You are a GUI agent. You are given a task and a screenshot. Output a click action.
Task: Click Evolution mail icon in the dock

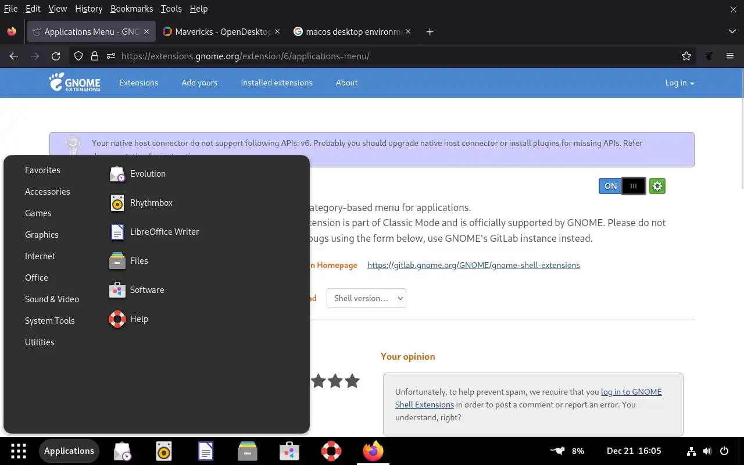click(122, 451)
